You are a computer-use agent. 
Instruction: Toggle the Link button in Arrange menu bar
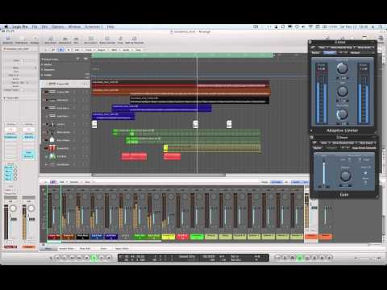coord(53,50)
